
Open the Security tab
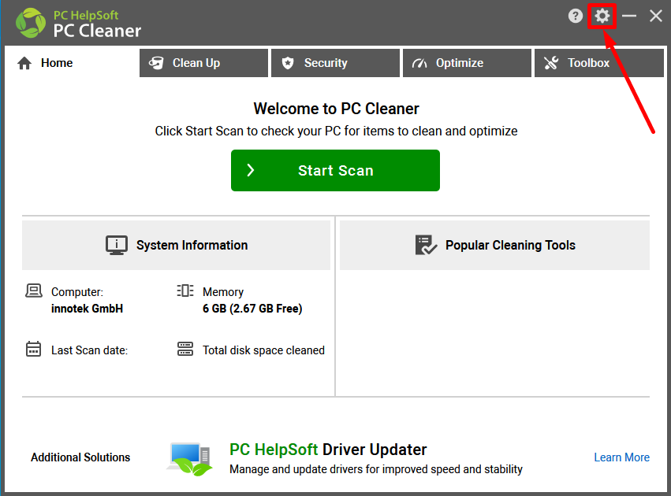click(x=336, y=63)
